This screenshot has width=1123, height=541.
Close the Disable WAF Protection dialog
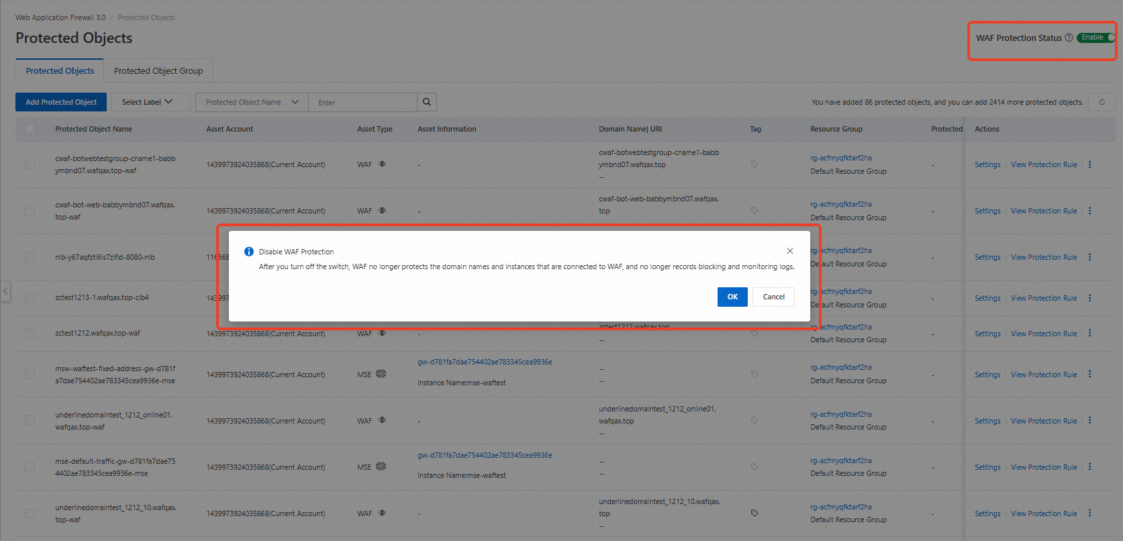[x=790, y=251]
